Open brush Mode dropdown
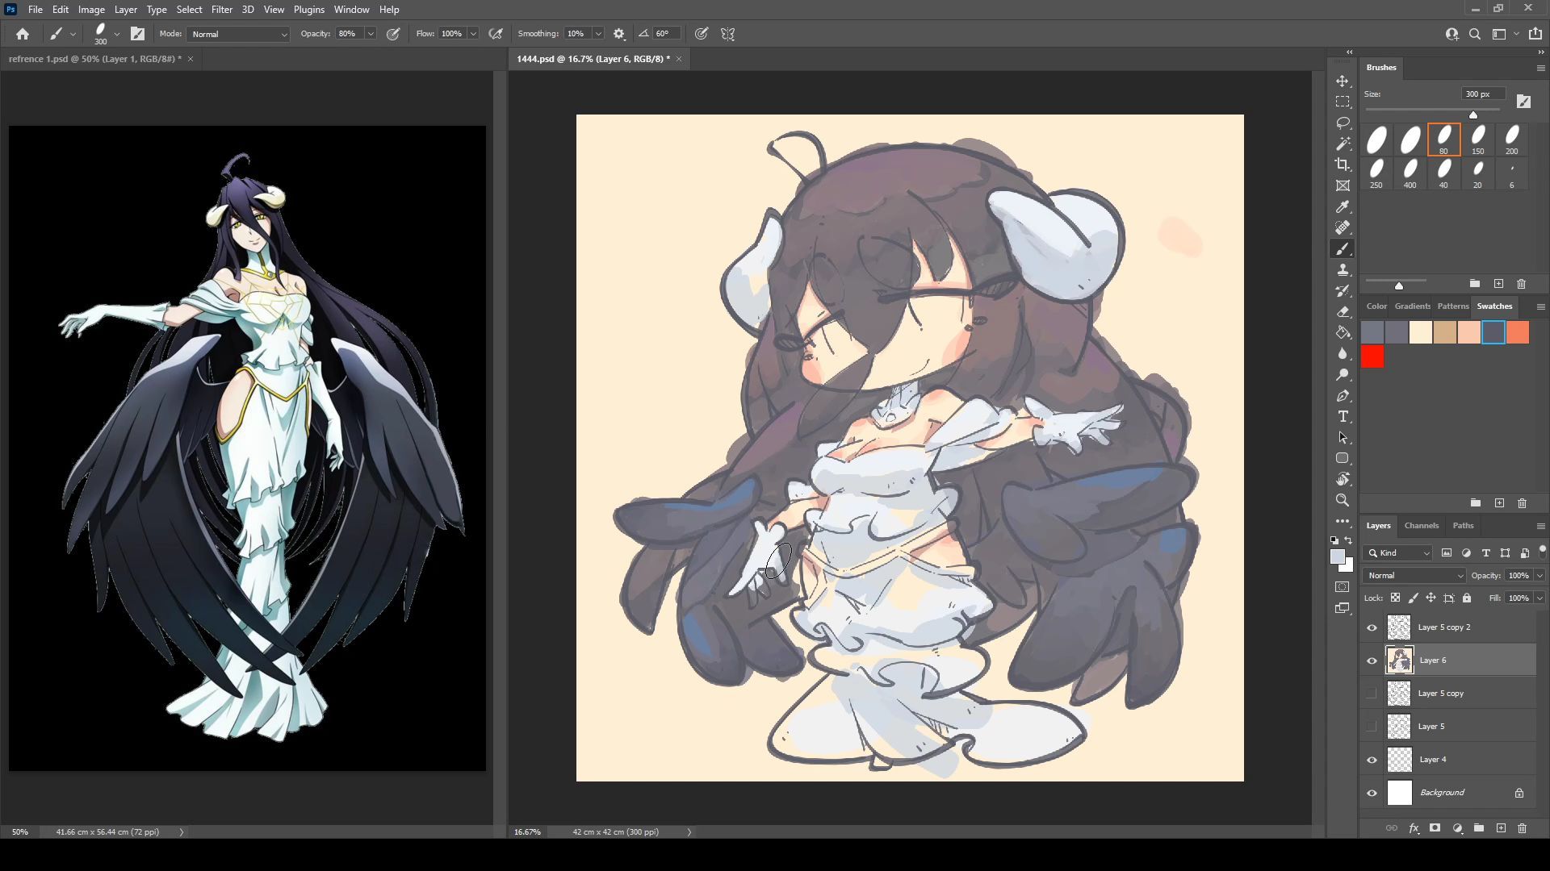 pos(238,34)
